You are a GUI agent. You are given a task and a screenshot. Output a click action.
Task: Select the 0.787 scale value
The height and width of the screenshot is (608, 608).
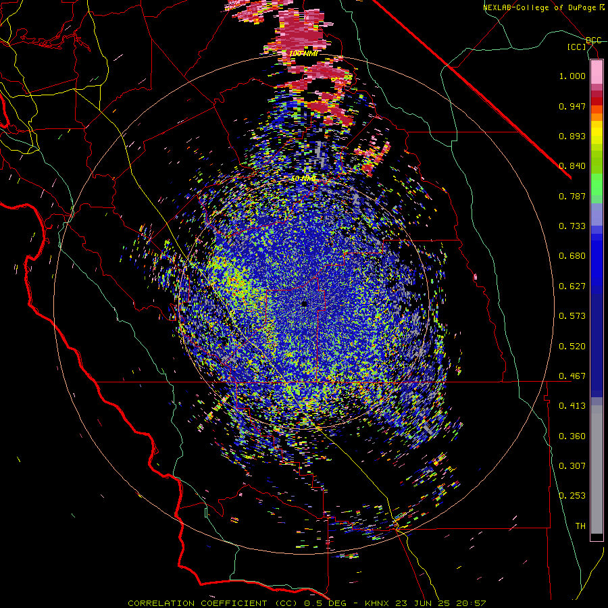coord(572,196)
